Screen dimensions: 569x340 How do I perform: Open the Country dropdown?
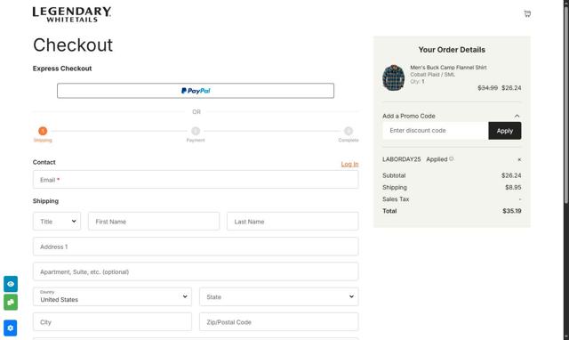(x=112, y=296)
